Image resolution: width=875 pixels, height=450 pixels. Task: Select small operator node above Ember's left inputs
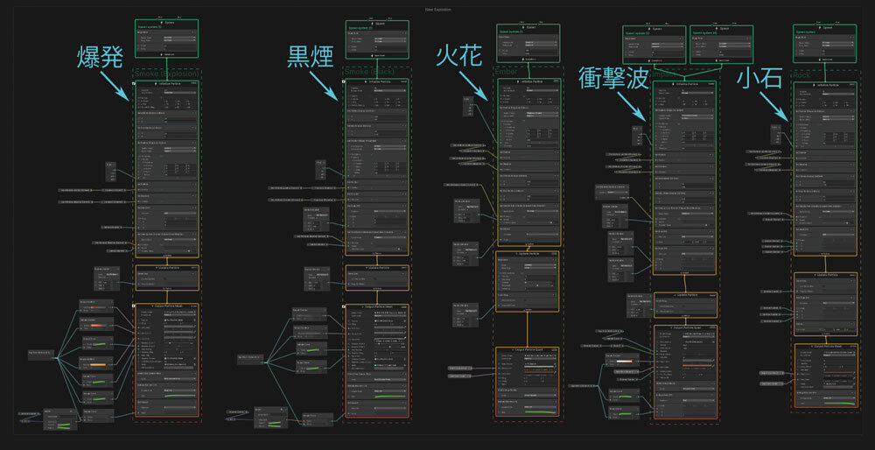469,106
